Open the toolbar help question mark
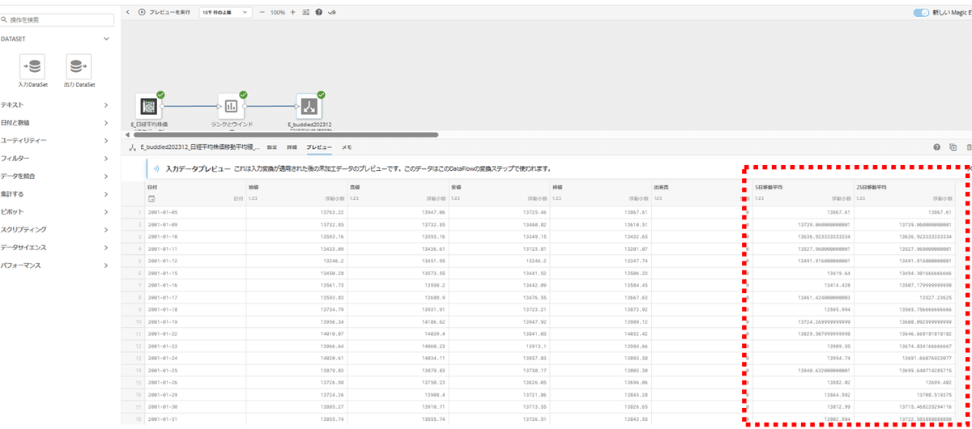Image resolution: width=972 pixels, height=429 pixels. pos(319,13)
